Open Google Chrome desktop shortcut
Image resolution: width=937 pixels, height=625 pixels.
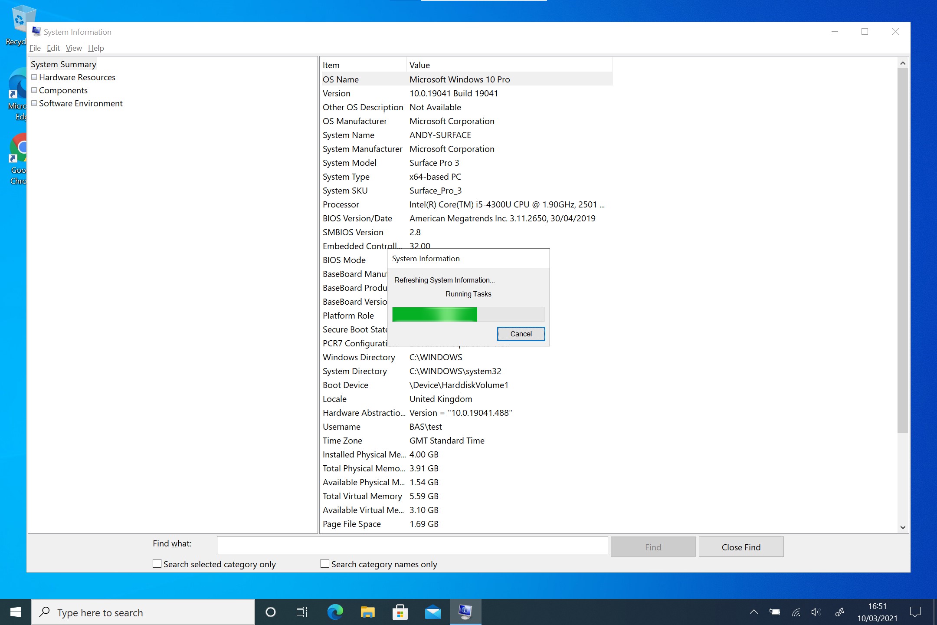[17, 159]
